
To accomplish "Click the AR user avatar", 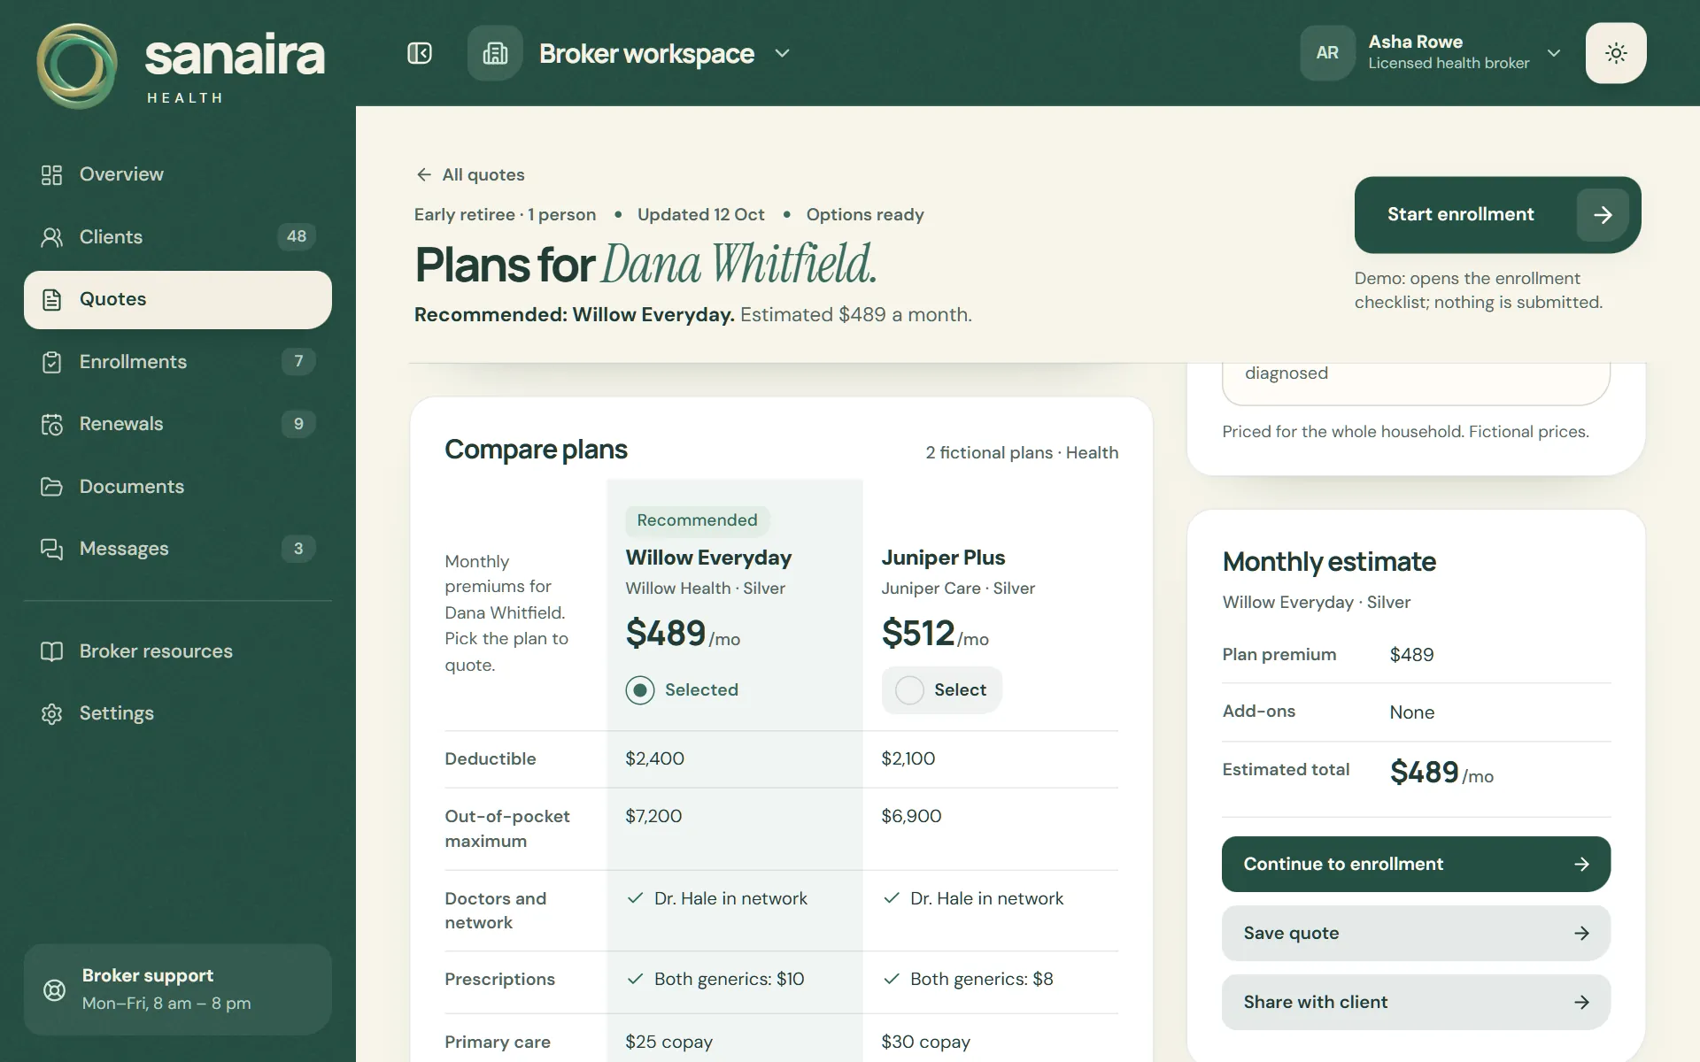I will [1327, 53].
